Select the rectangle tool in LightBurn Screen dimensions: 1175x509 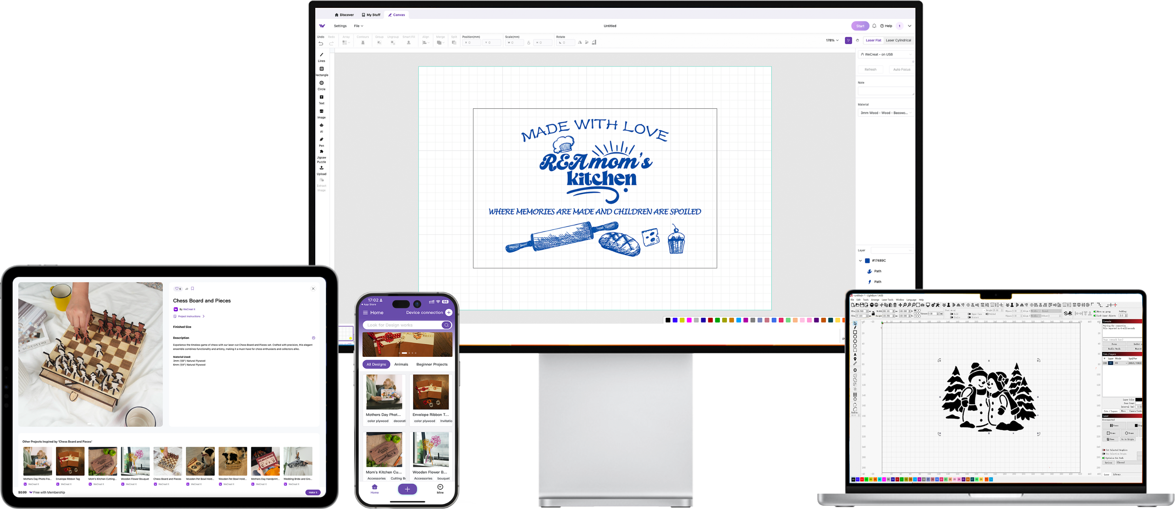click(855, 332)
